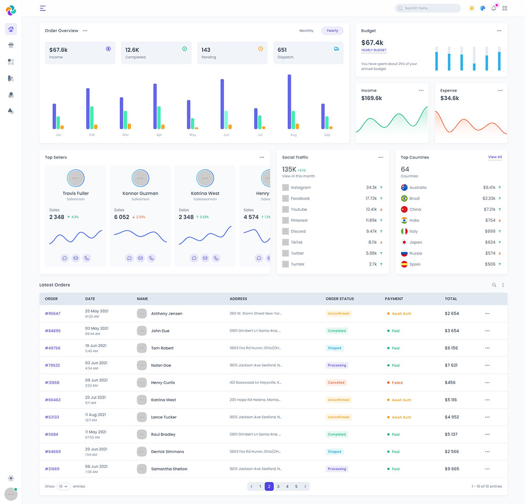525x504 pixels.
Task: Click the email icon under Konnor Guzman
Action: tap(140, 258)
